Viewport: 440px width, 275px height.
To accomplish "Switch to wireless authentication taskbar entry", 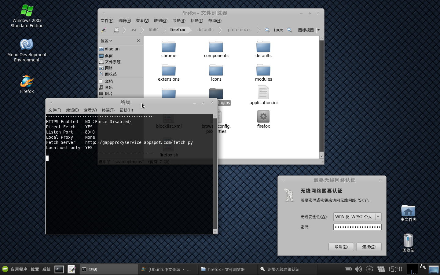I will point(287,269).
